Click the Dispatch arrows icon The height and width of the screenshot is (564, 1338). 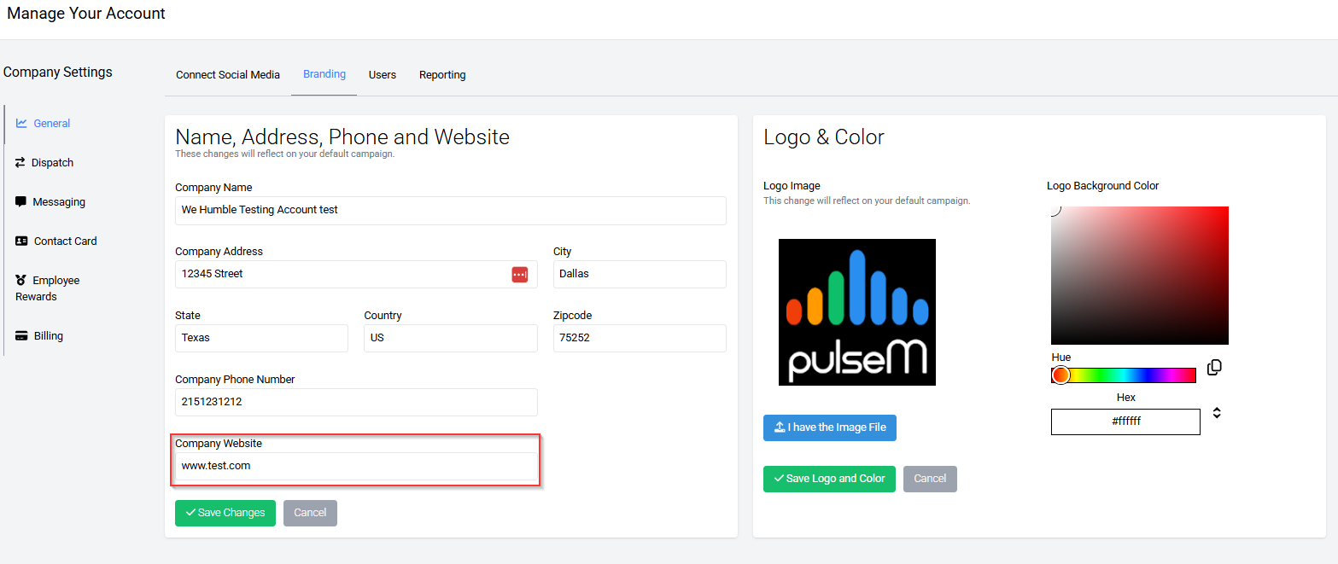pyautogui.click(x=20, y=163)
